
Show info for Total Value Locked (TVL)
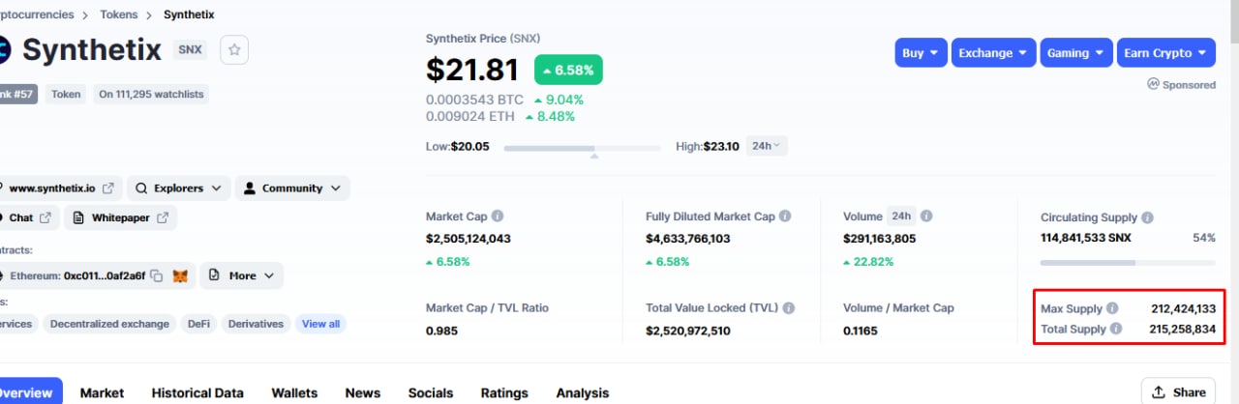coord(789,308)
